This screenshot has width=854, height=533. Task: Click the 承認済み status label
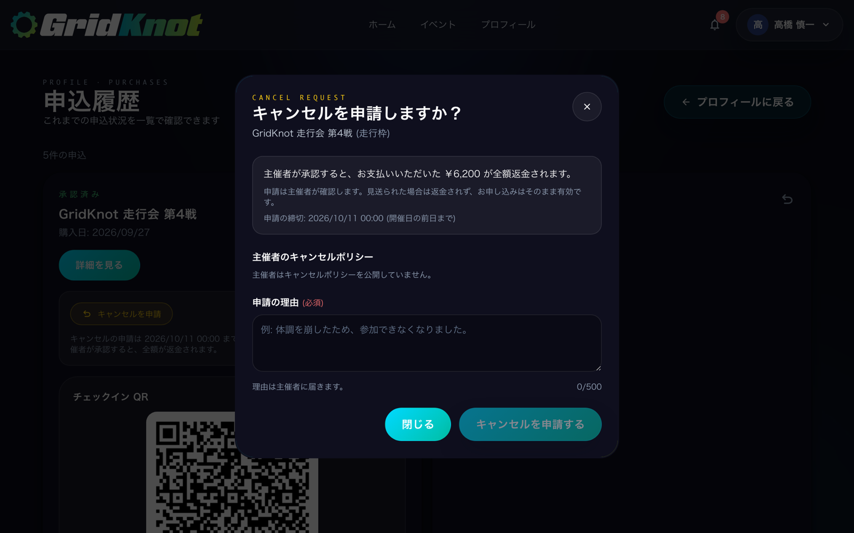79,194
